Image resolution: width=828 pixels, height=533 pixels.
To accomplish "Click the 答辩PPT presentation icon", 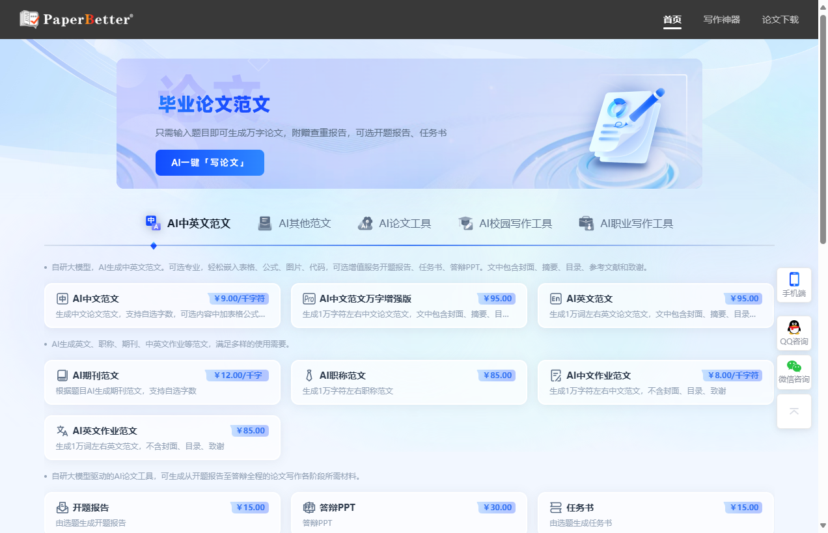I will click(309, 508).
